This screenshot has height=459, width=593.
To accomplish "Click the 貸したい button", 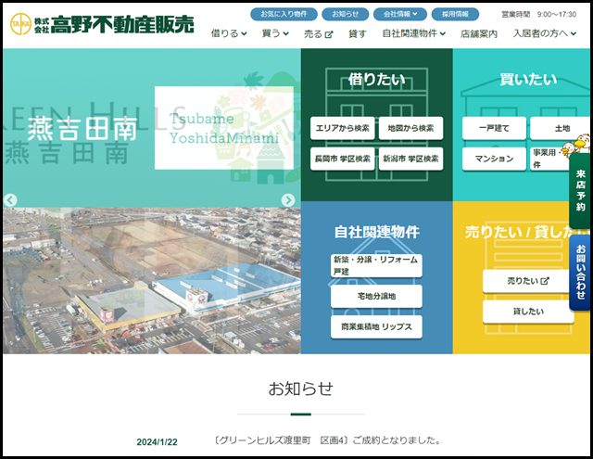I will pyautogui.click(x=528, y=312).
